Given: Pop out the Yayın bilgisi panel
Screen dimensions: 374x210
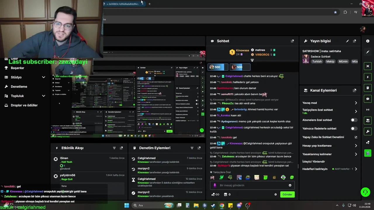Looking at the screenshot, I should pyautogui.click(x=354, y=41).
